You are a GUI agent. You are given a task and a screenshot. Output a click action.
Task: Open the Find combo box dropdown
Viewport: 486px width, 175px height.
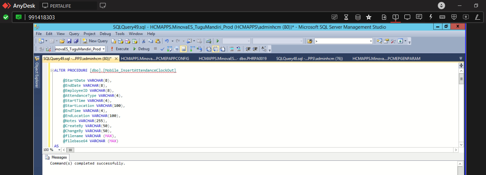[x=371, y=41]
